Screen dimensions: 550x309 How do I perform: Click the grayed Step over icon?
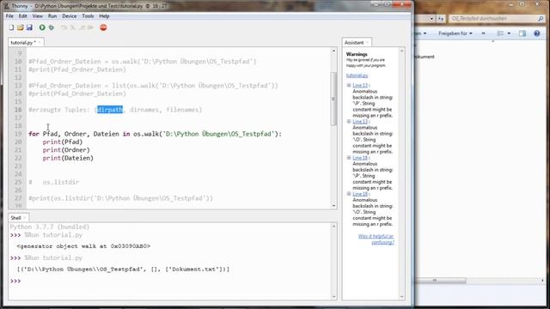(64, 27)
